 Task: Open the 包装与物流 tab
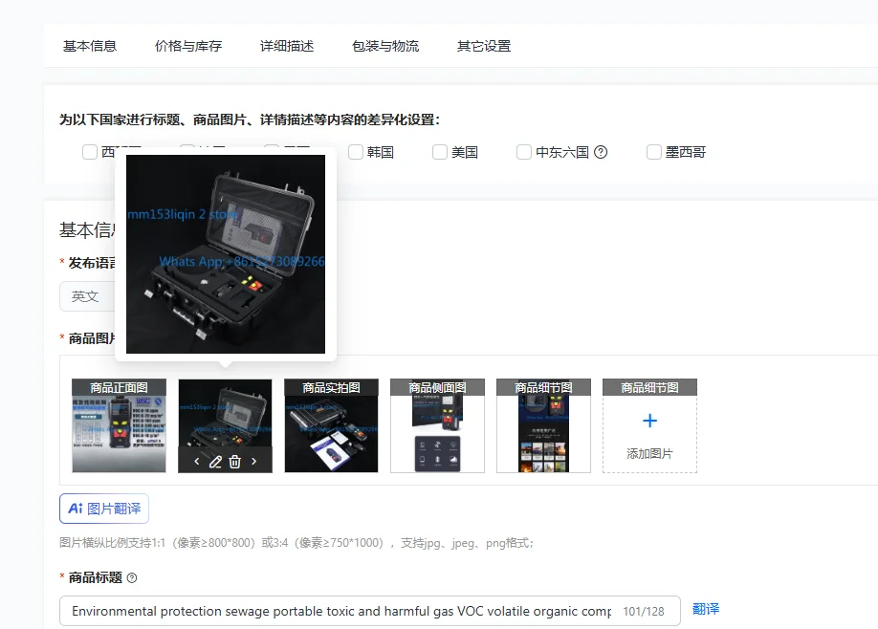point(385,46)
